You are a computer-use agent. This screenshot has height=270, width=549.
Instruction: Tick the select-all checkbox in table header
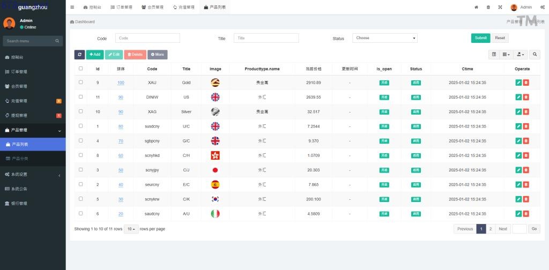[81, 69]
